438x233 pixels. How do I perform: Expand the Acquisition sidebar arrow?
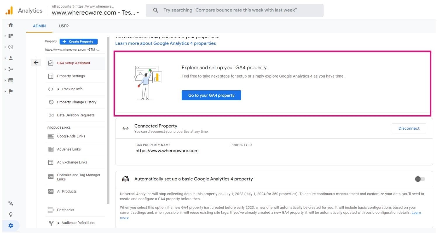coord(6,69)
